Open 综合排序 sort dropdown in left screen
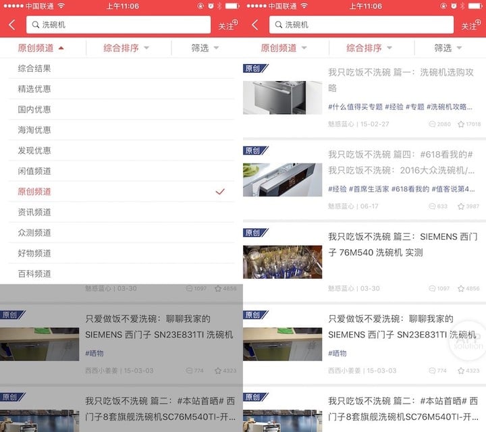Screen dimensions: 486x432 point(126,48)
